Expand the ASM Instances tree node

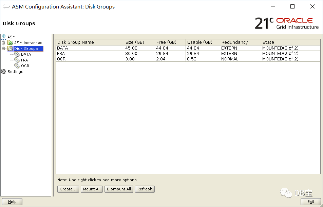coord(3,43)
